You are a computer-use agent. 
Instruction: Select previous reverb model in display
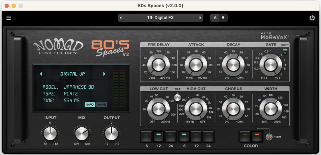point(41,74)
